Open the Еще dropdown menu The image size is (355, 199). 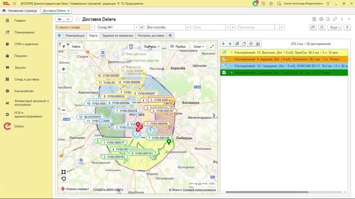pos(334,27)
